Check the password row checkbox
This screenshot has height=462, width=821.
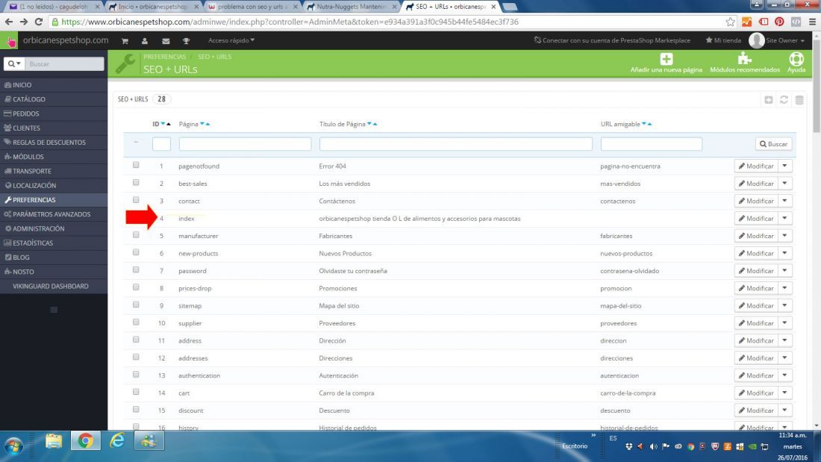[x=136, y=269]
